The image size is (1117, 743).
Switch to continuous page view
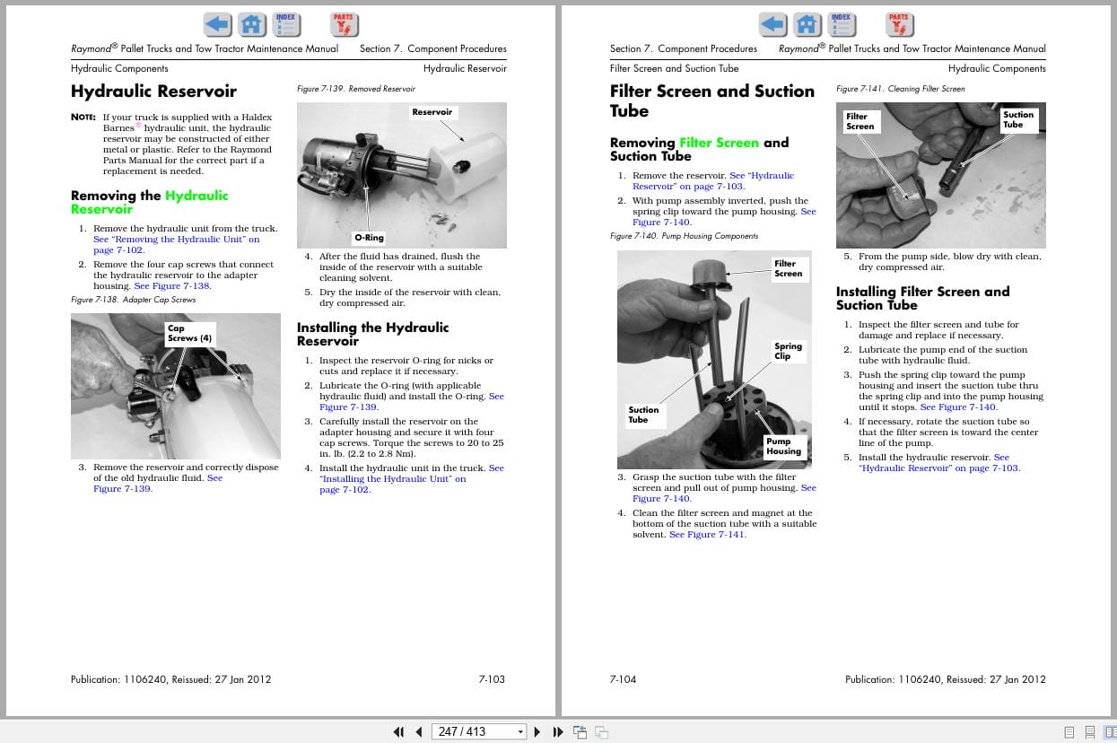pyautogui.click(x=1089, y=731)
